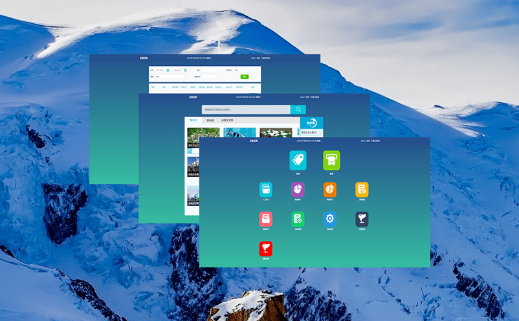Click the dark navy wine glass icon
Screen dimensions: 519x321
pos(362,219)
